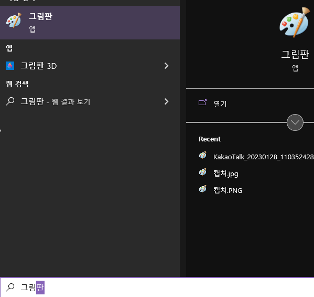Expand more actions with circular chevron button

click(x=295, y=122)
